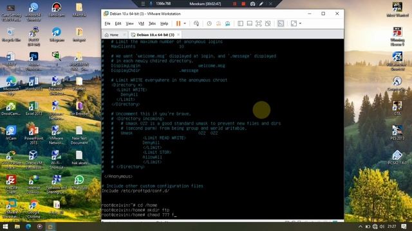Open Google Chrome desktop shortcut

pos(33,209)
